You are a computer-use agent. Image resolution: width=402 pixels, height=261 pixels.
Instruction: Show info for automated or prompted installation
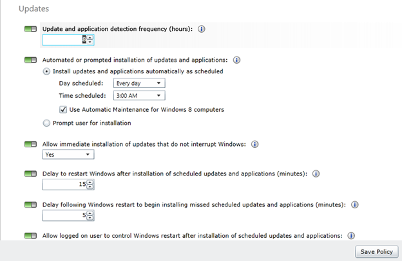(236, 60)
